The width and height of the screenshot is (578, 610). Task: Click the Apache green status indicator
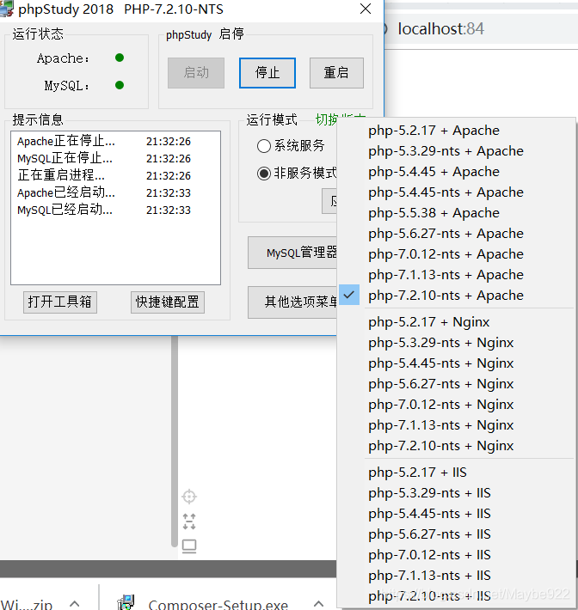120,58
